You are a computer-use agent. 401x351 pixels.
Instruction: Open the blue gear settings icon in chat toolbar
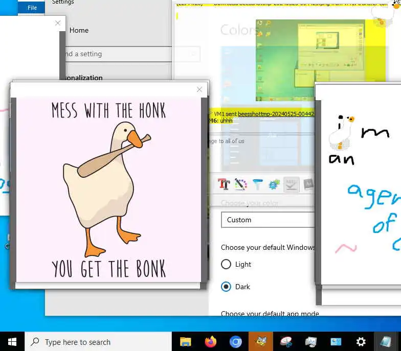pos(274,184)
